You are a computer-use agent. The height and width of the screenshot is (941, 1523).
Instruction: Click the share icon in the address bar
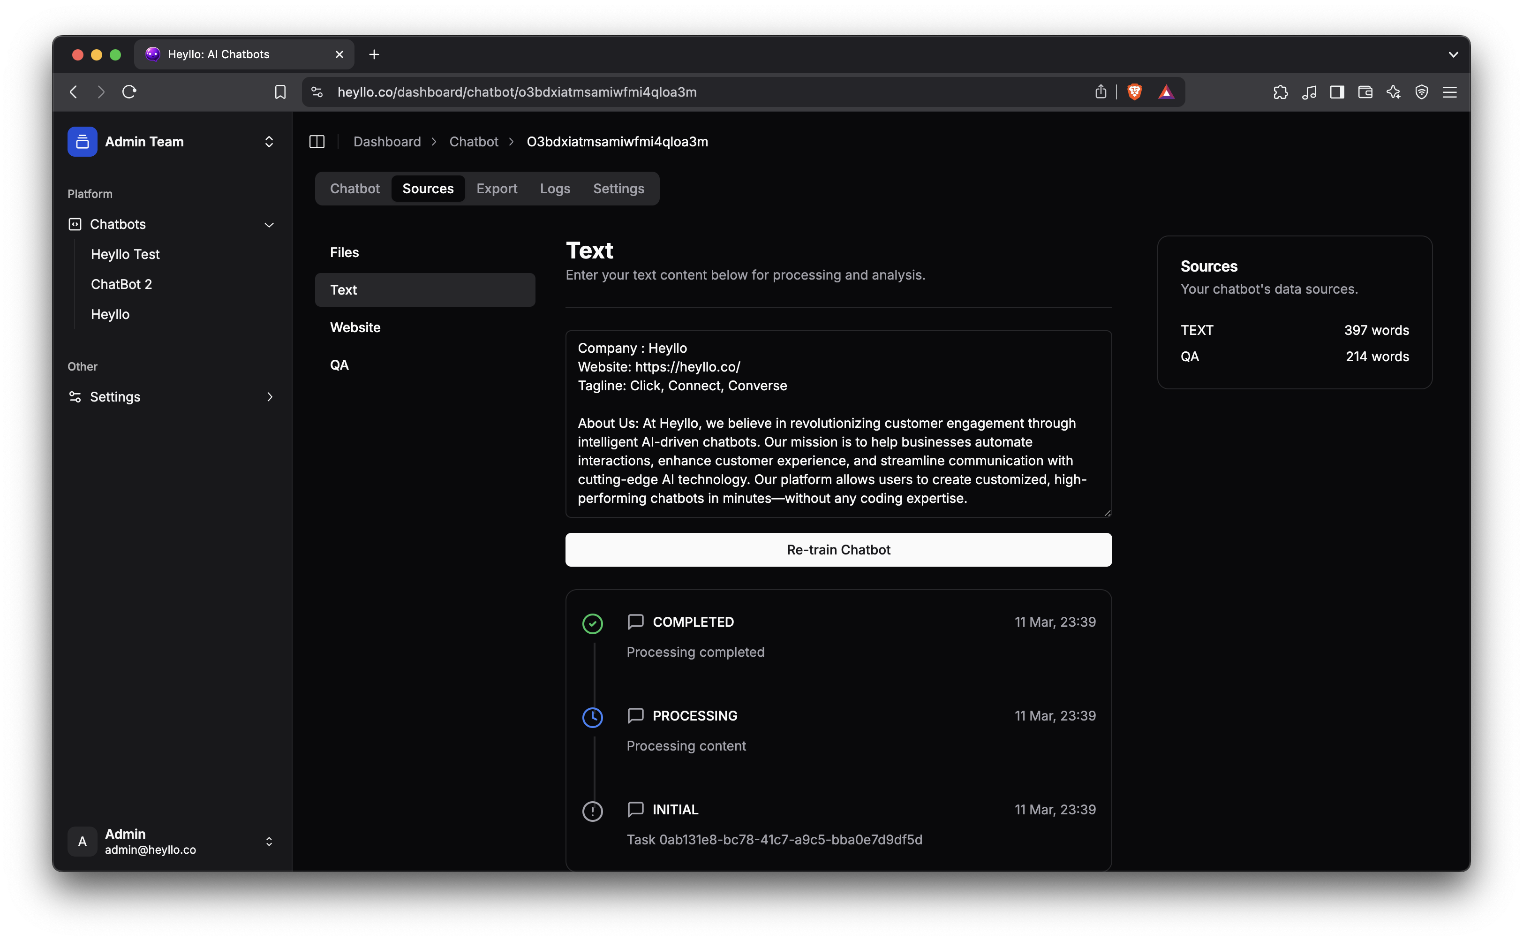pos(1101,92)
